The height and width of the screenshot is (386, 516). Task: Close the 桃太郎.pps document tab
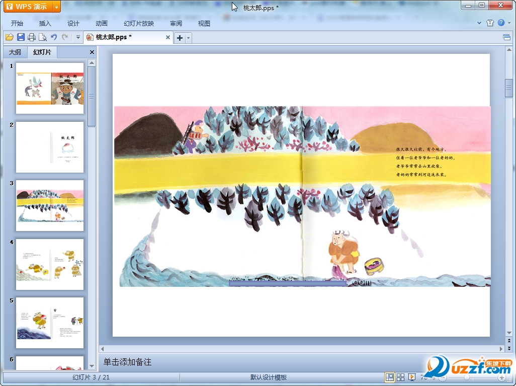168,37
